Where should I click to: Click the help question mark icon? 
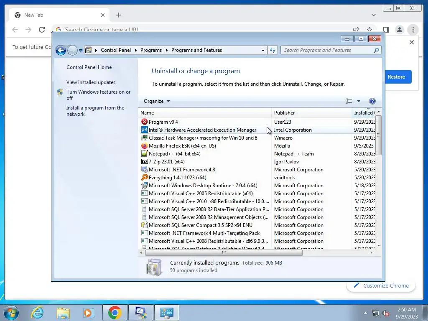pyautogui.click(x=372, y=101)
